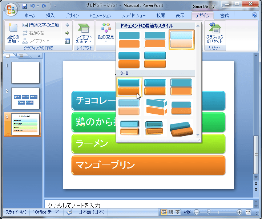This screenshot has height=219, width=262.
Task: Open Quick Access Toolbar customize arrow
Action: [x=55, y=6]
